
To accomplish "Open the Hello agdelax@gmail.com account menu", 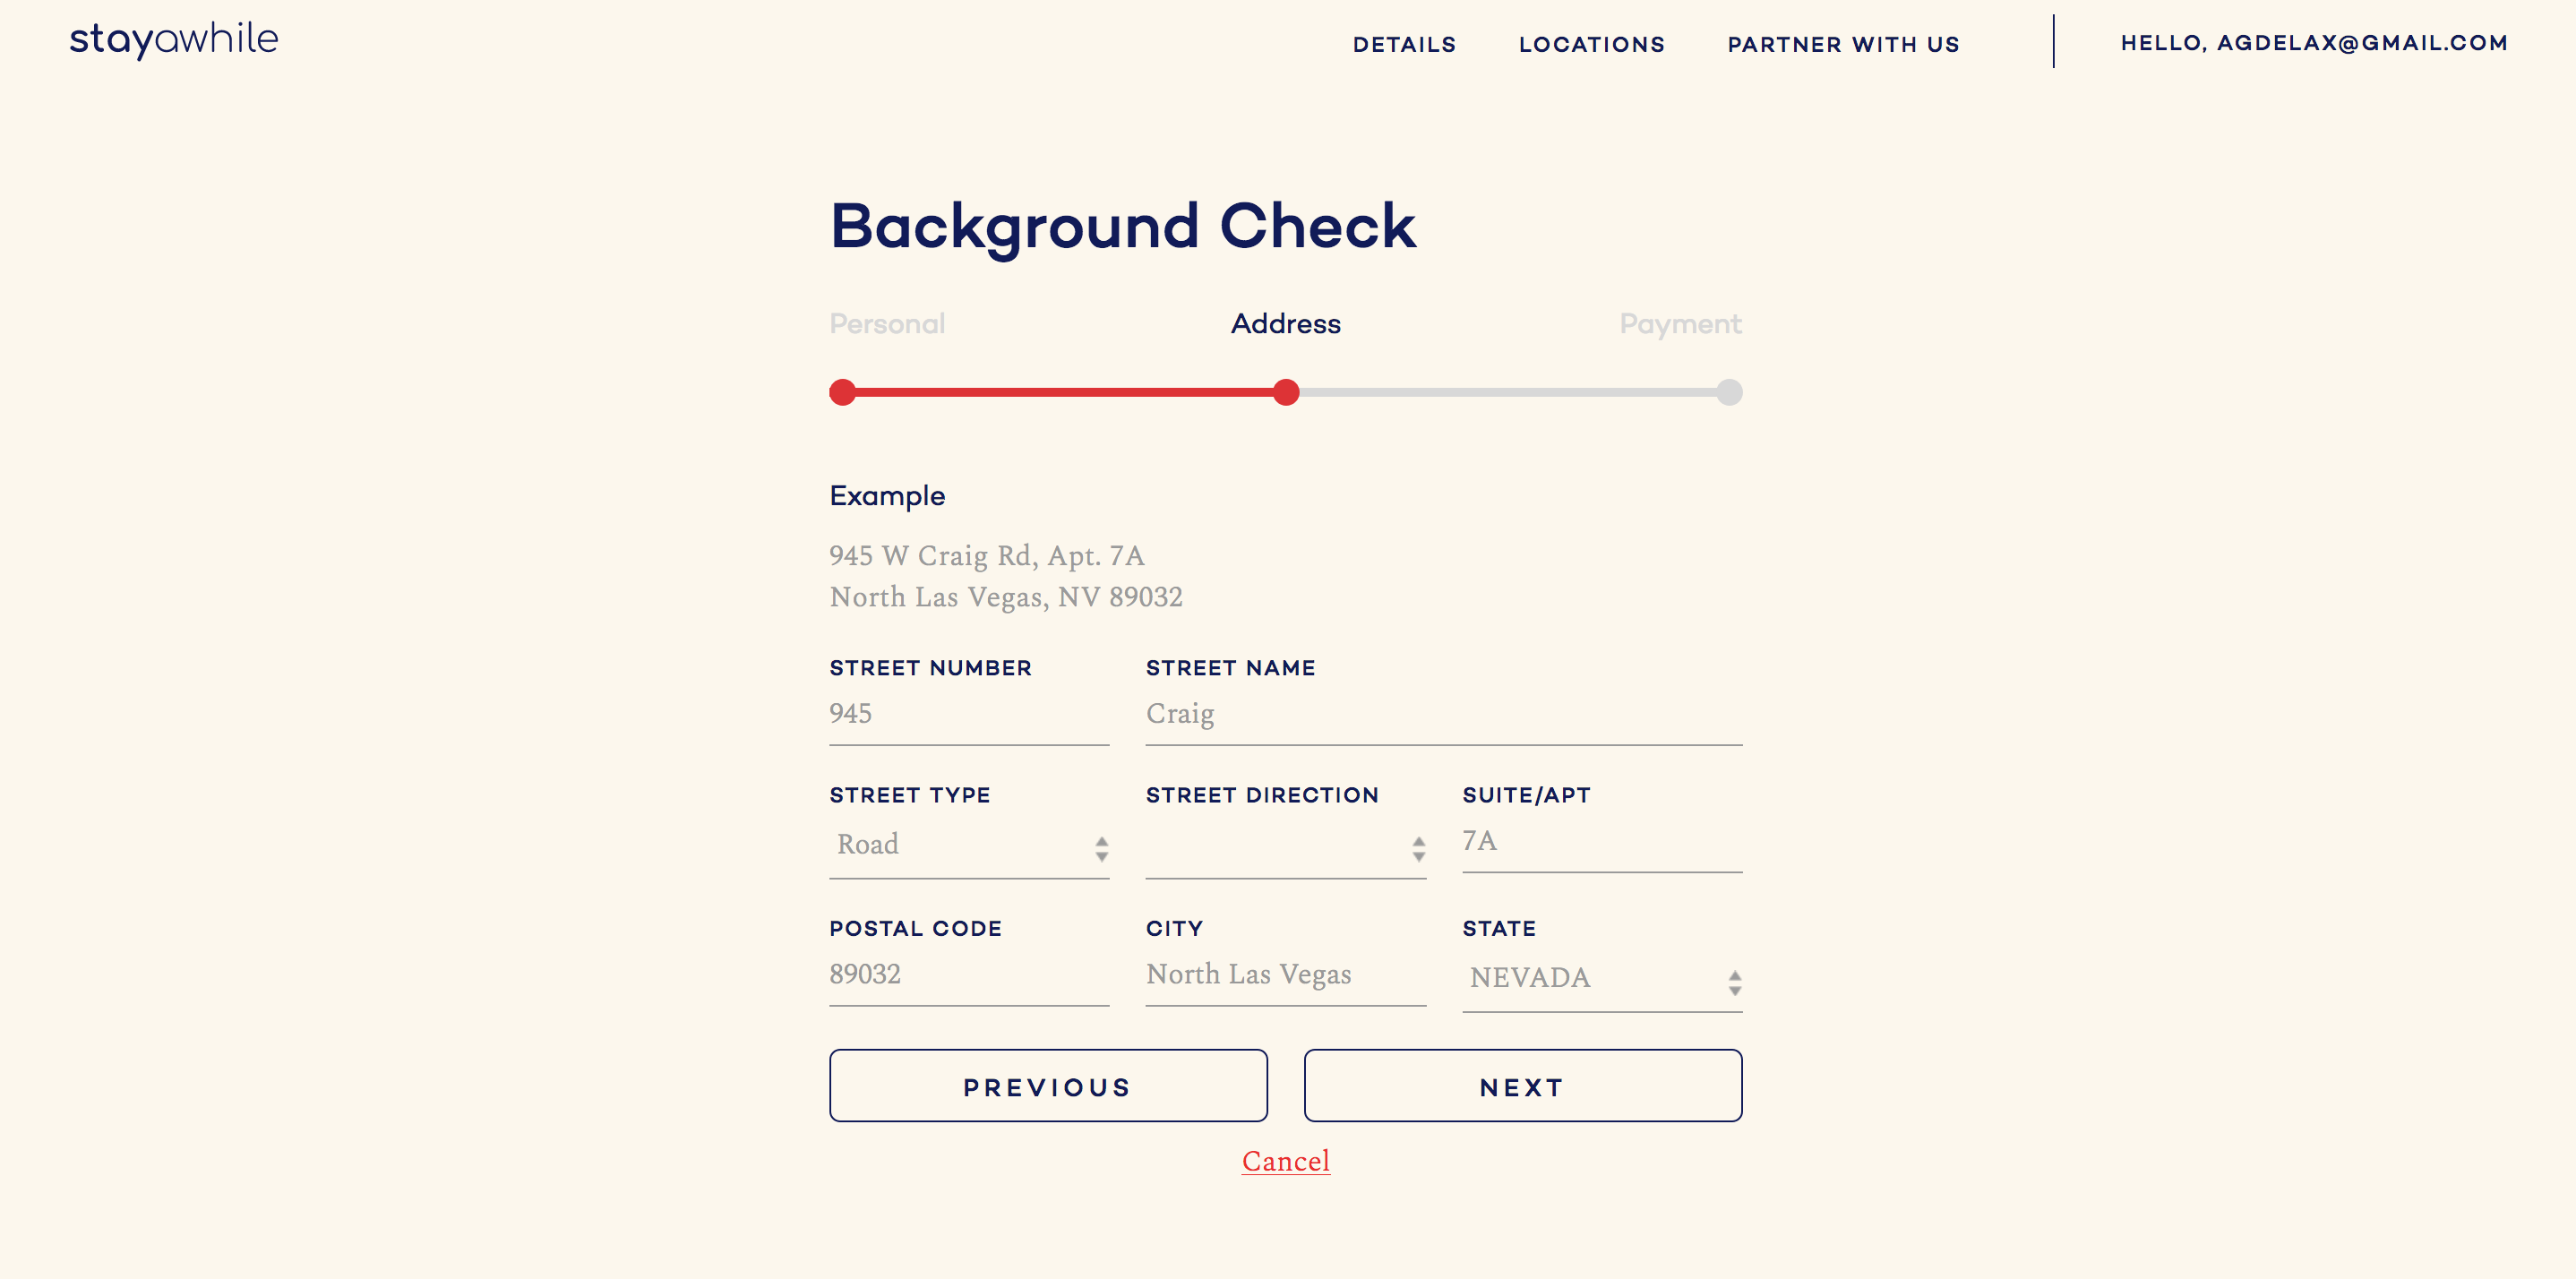I will (x=2314, y=43).
